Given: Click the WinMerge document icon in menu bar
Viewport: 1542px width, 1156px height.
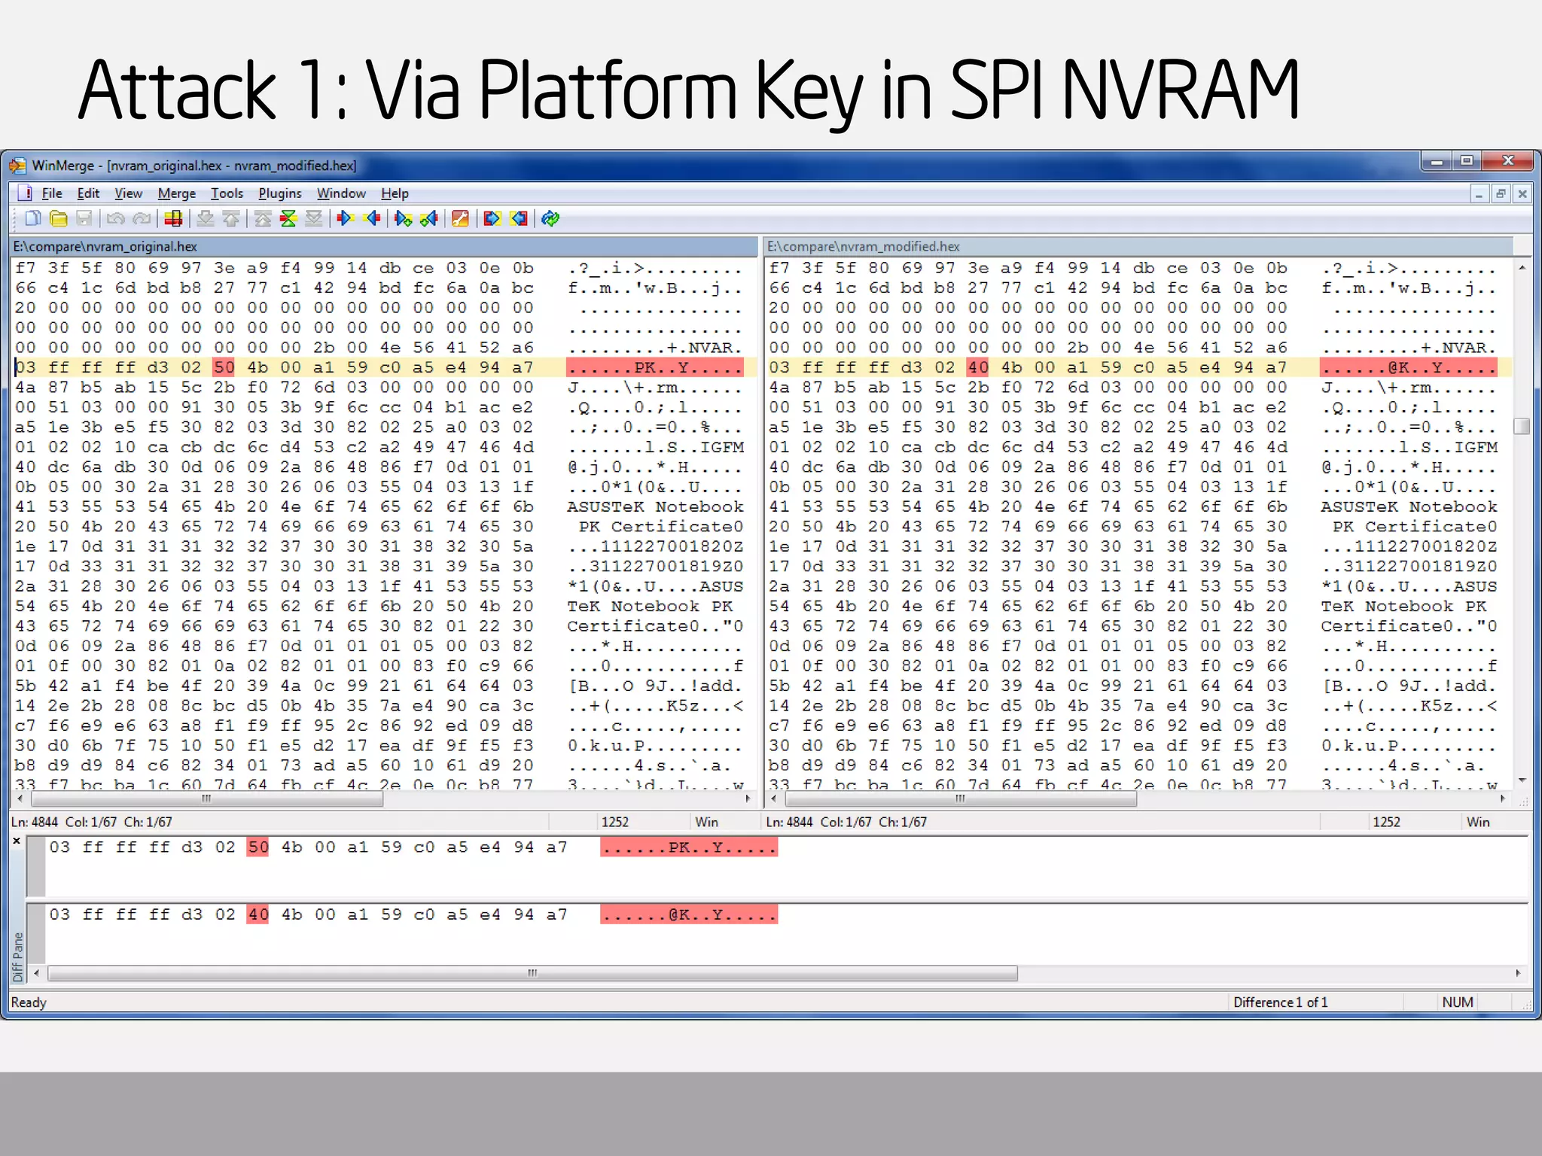Looking at the screenshot, I should coord(25,193).
